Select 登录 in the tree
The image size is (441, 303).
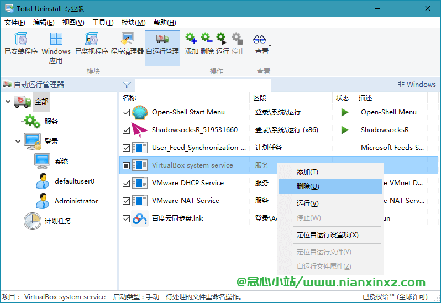click(x=51, y=141)
